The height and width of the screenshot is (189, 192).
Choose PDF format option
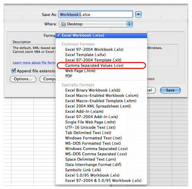tap(101, 76)
